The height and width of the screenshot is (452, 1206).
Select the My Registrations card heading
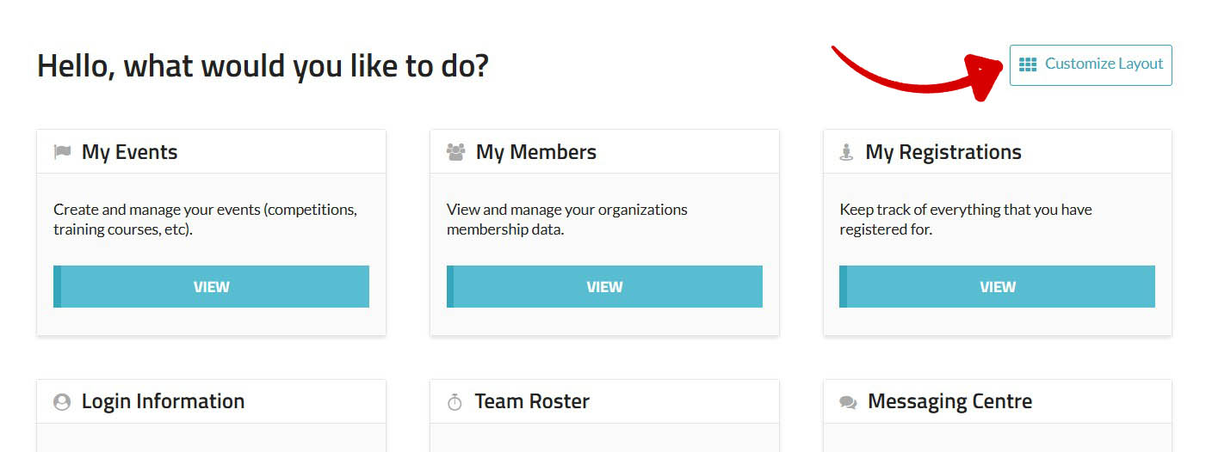pyautogui.click(x=943, y=152)
